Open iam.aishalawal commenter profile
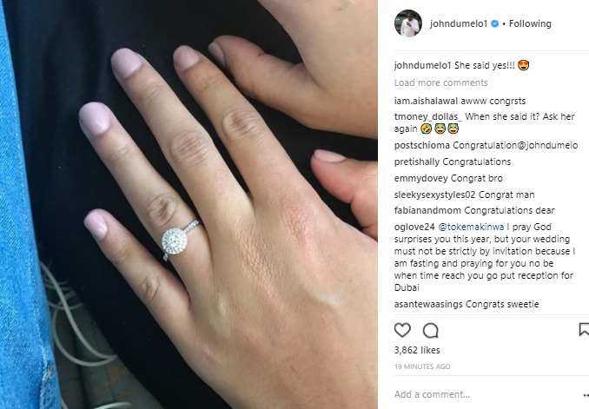This screenshot has height=409, width=589. [x=426, y=101]
